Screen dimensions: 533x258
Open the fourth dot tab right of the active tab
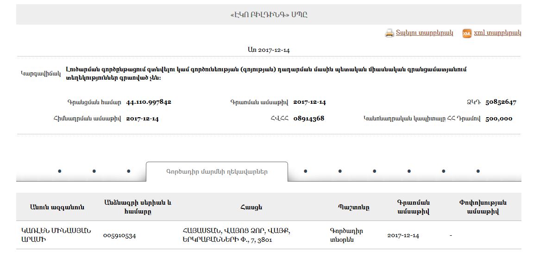(x=409, y=171)
